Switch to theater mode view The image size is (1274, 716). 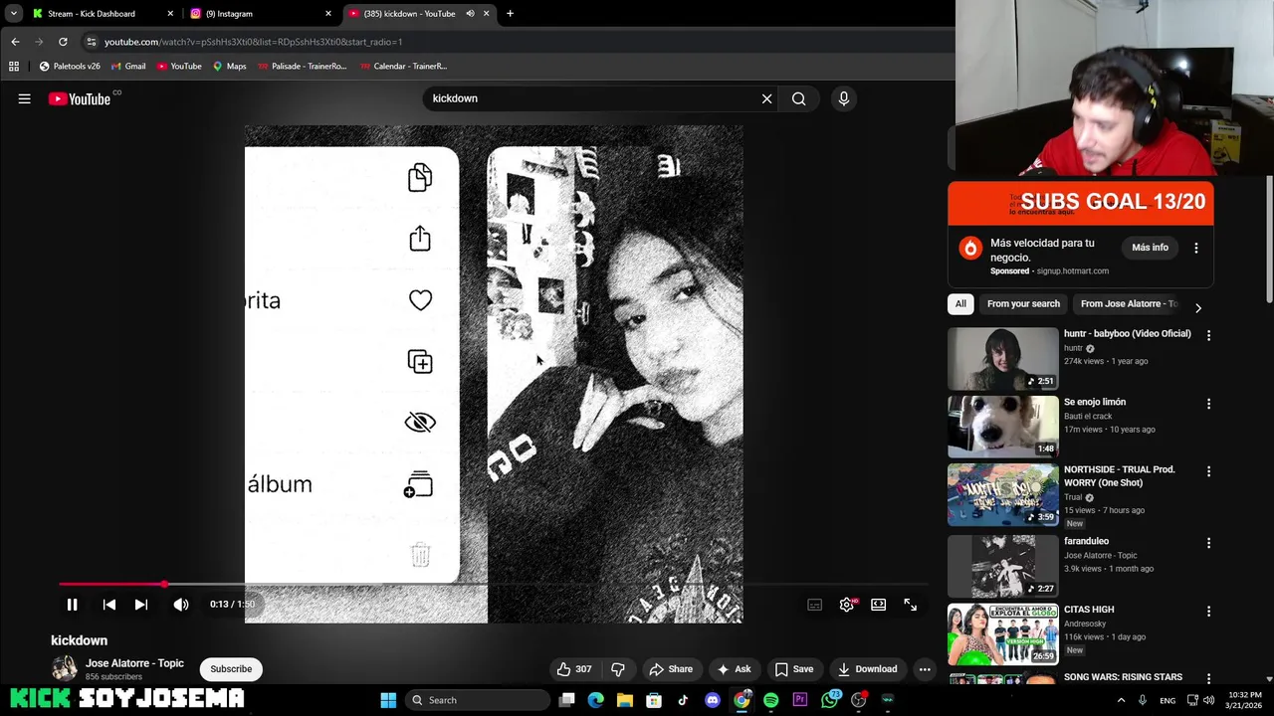point(879,605)
